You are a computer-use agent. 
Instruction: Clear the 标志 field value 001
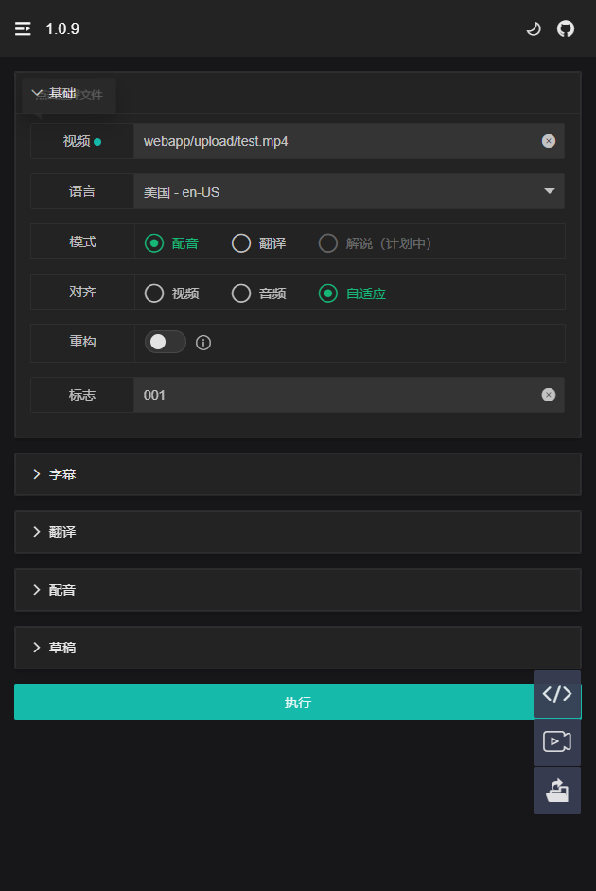pos(549,395)
